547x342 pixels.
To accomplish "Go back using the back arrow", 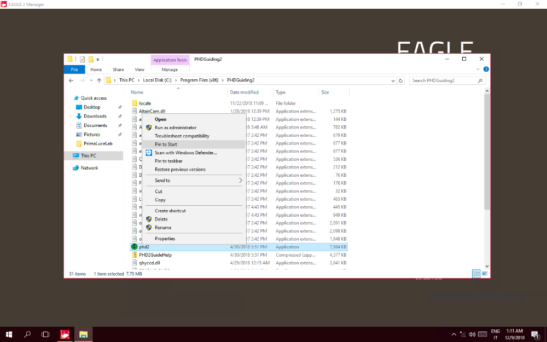I will click(71, 80).
